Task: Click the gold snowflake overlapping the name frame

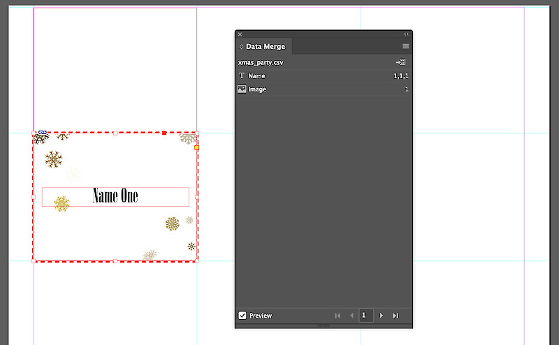Action: [x=61, y=203]
